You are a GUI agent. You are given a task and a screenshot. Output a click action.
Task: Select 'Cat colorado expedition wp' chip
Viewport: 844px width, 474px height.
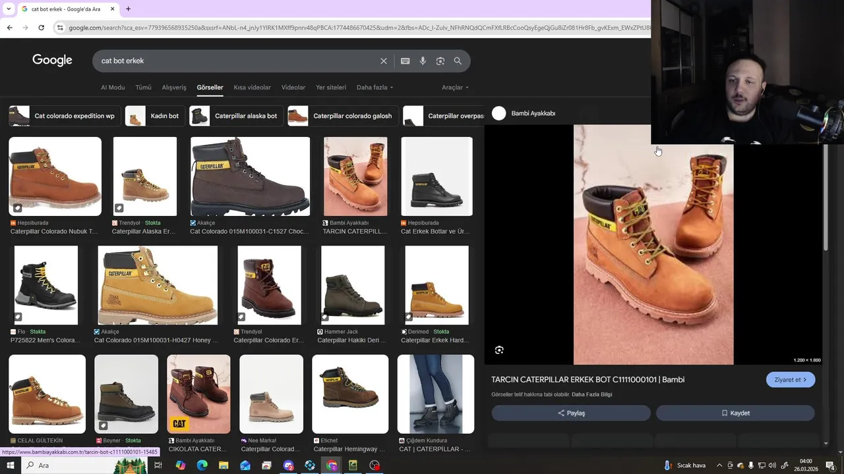(65, 116)
